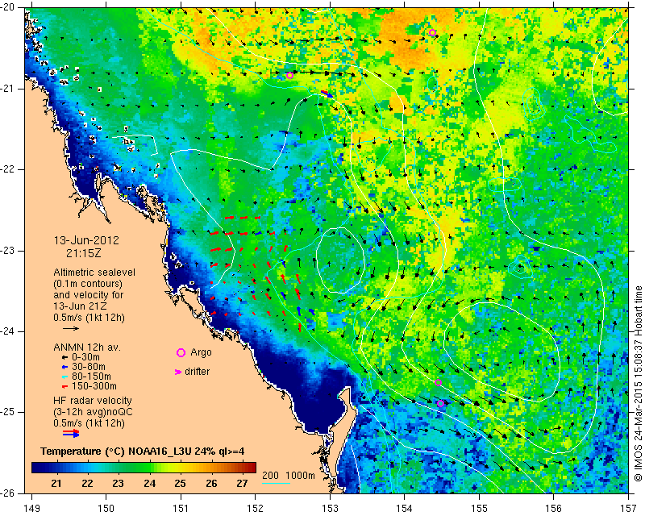Click the '150-300m' depth label
The width and height of the screenshot is (645, 516).
click(94, 386)
